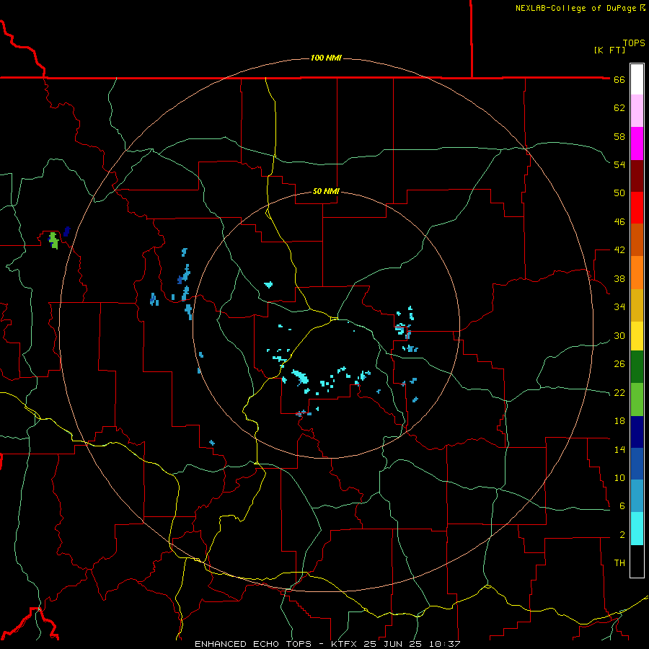The width and height of the screenshot is (649, 649).
Task: Pick the dark orange legend swatch
Action: (637, 240)
